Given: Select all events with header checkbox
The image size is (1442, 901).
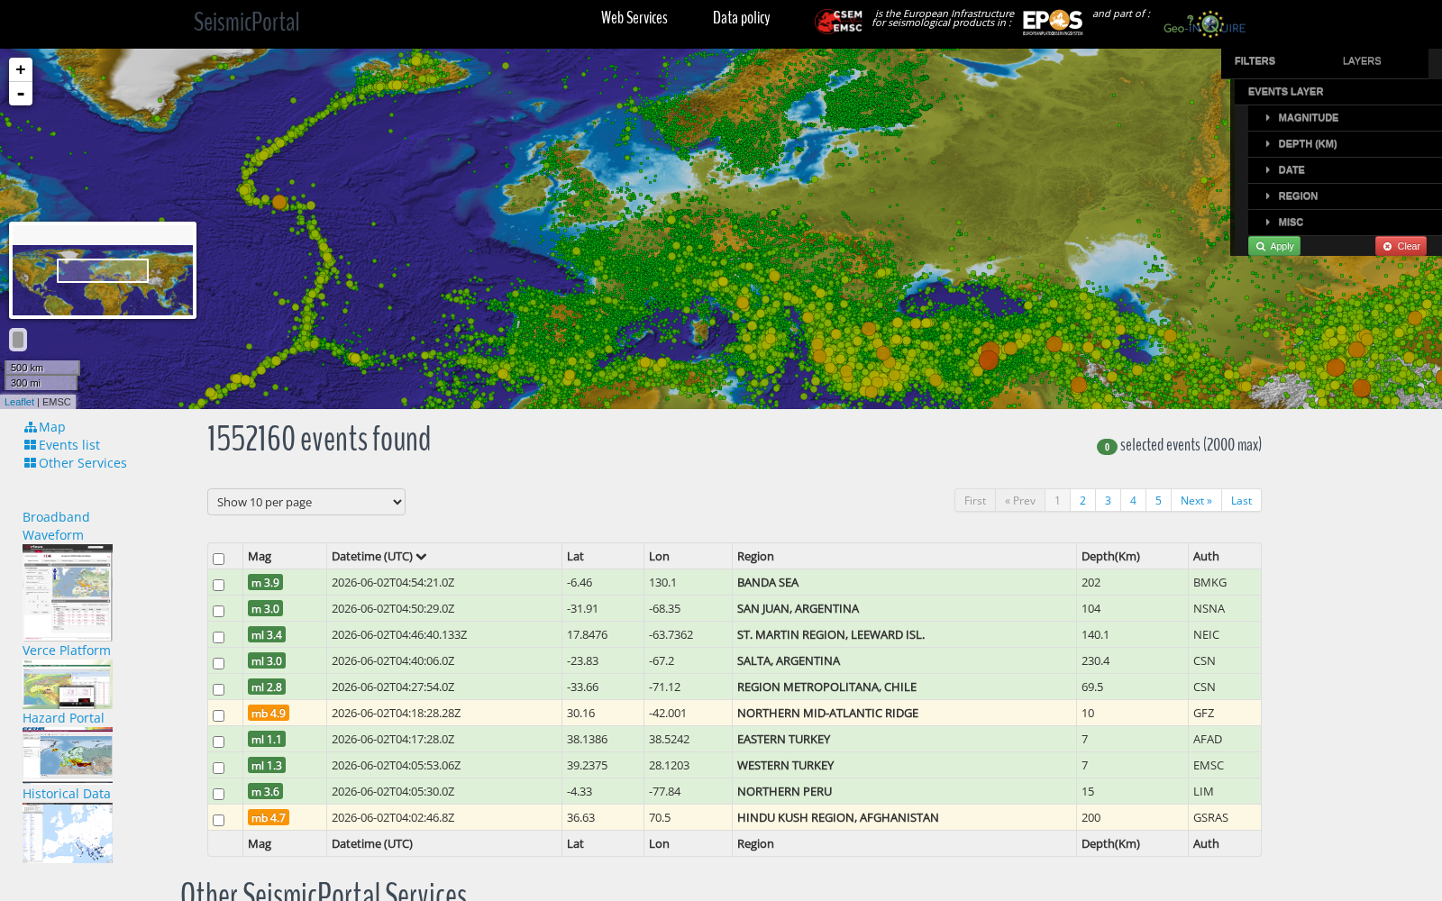Looking at the screenshot, I should (x=218, y=559).
